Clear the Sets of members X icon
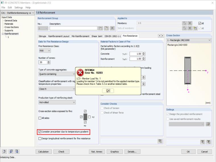Viewport: 216px width, 162px height. (x=190, y=28)
